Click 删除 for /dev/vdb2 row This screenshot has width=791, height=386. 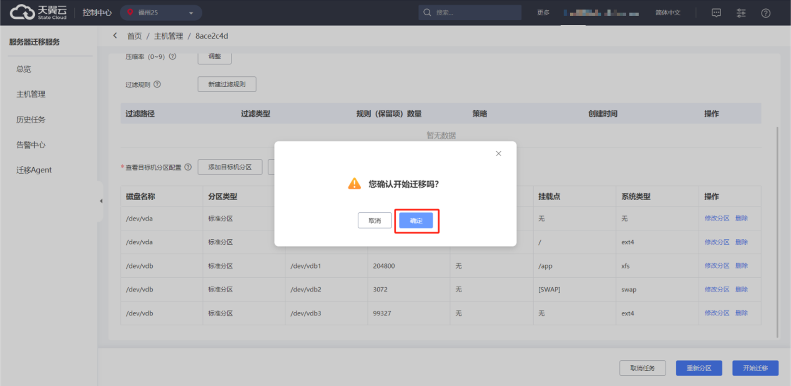(x=742, y=289)
